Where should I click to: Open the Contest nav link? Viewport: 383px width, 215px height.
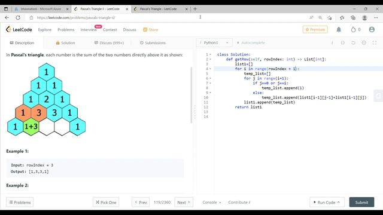pos(110,30)
